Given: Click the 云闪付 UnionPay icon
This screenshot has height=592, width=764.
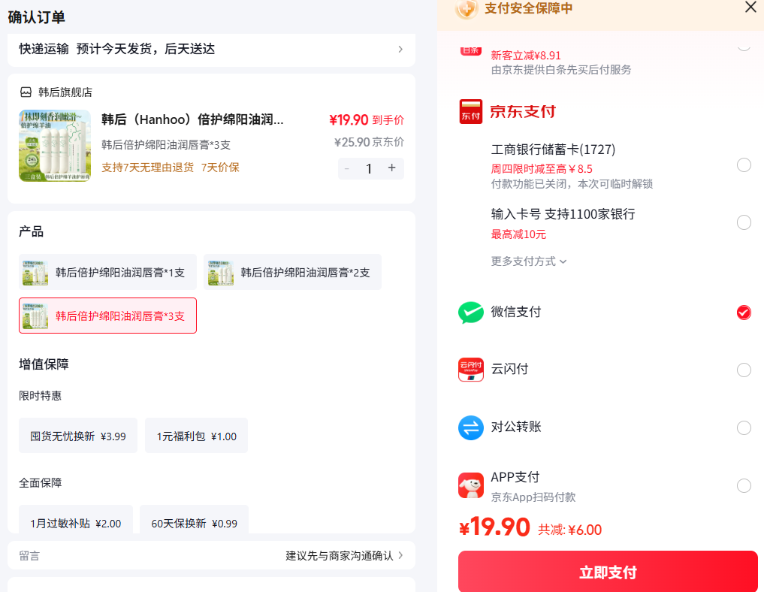Looking at the screenshot, I should point(471,370).
